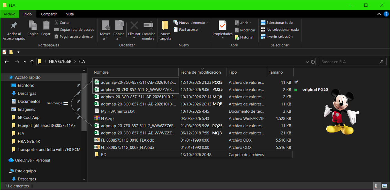
Task: Click the Anclar al Acceso rápido pin icon
Action: tap(14, 26)
